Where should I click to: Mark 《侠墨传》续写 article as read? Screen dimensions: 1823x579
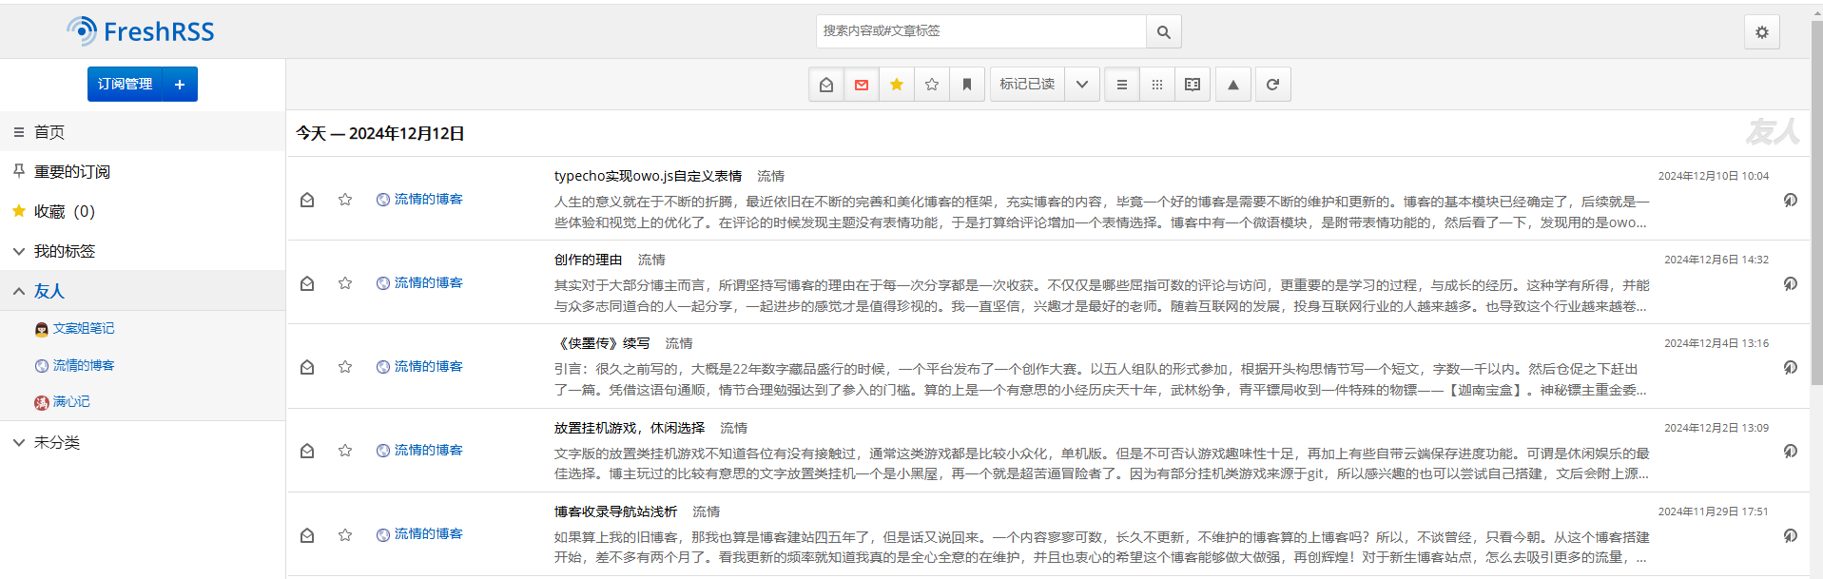click(307, 367)
